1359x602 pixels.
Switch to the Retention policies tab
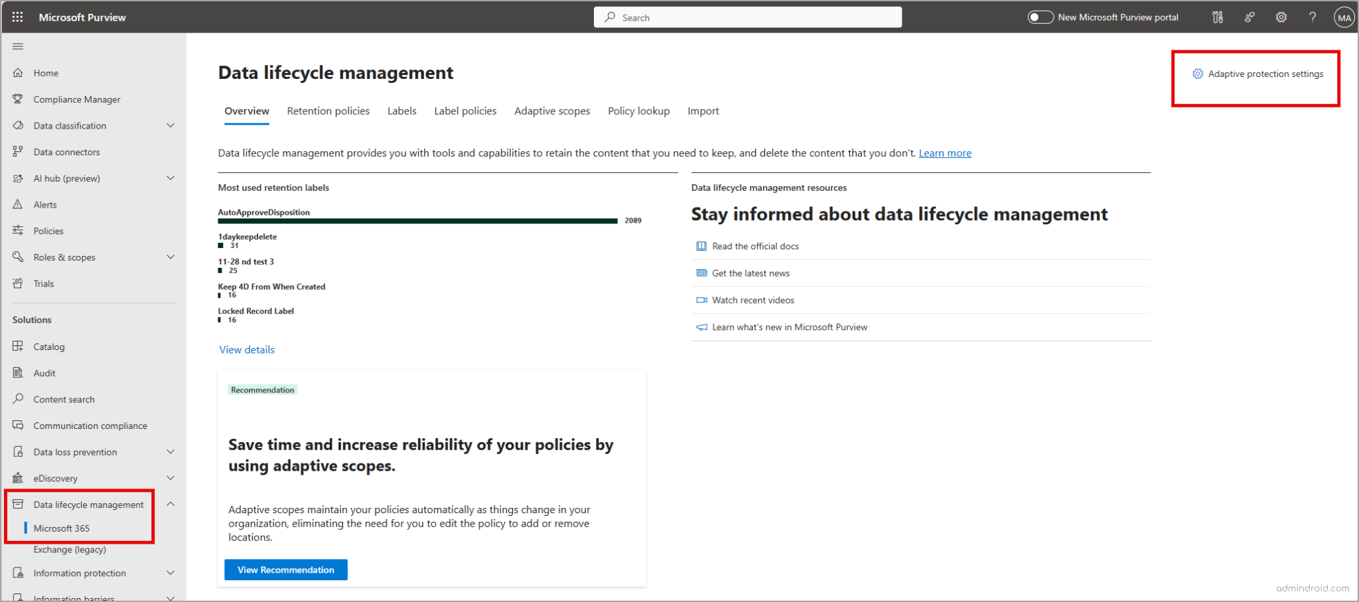click(328, 111)
